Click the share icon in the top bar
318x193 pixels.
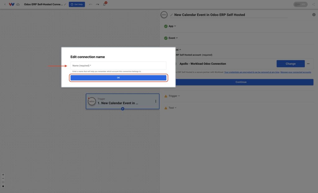313,4
